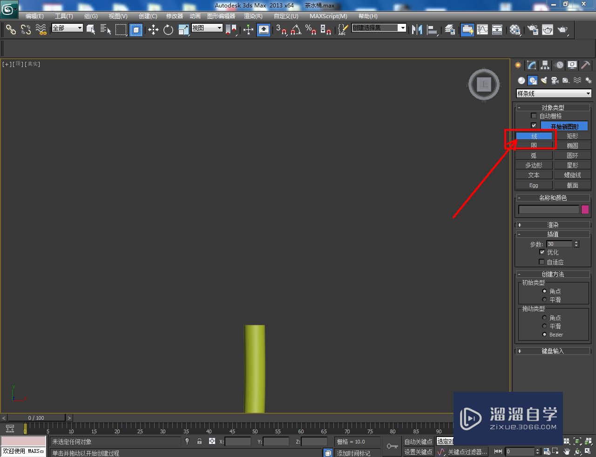Image resolution: width=596 pixels, height=457 pixels.
Task: Open the Rendered Frame Window
Action: click(548, 30)
